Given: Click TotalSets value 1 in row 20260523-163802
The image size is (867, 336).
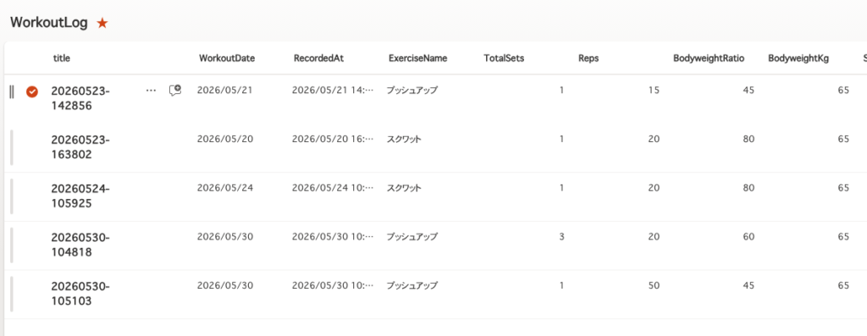Looking at the screenshot, I should pos(562,139).
